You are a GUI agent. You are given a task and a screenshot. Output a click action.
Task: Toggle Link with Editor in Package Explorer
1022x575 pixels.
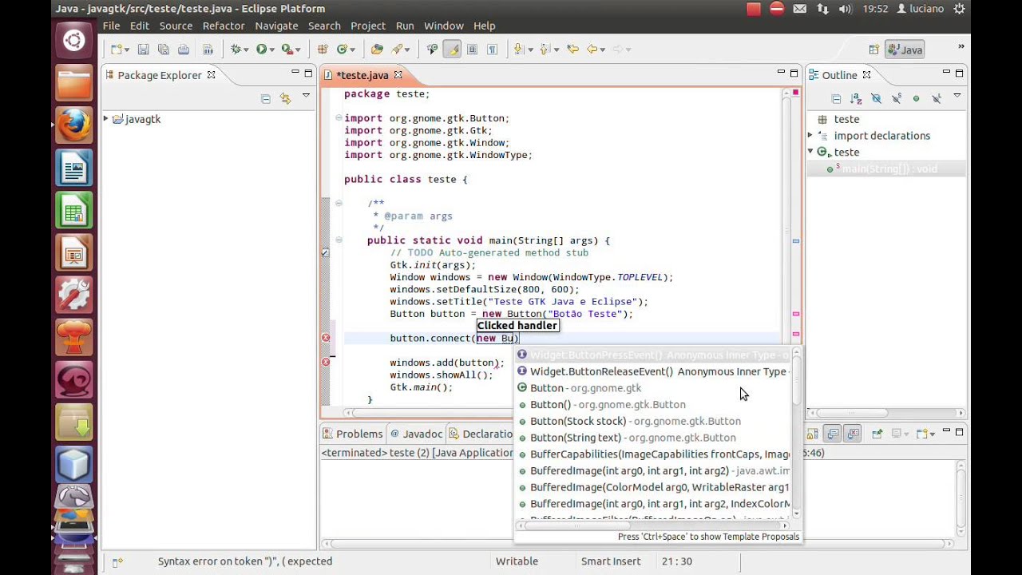pyautogui.click(x=285, y=98)
